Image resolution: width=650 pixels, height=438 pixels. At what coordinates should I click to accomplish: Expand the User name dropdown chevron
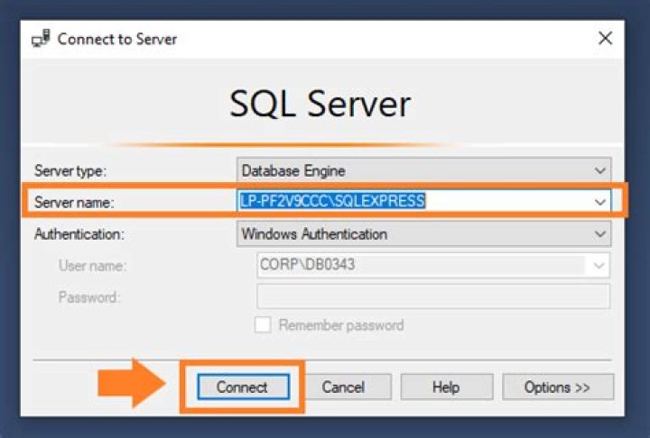point(599,265)
